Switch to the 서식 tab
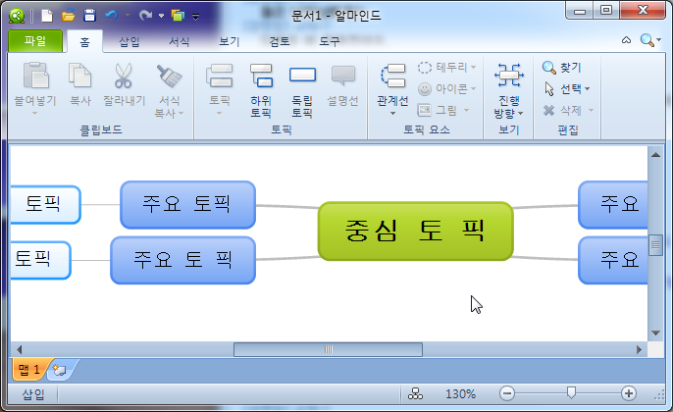The width and height of the screenshot is (673, 412). [179, 41]
